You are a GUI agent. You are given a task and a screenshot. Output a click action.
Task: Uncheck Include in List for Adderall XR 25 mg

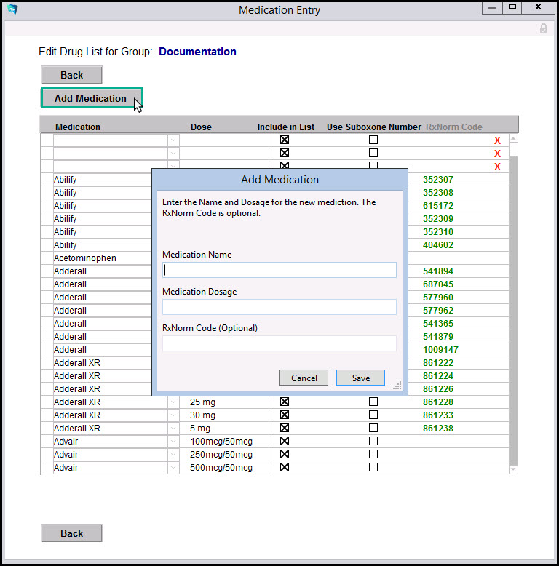(x=285, y=402)
